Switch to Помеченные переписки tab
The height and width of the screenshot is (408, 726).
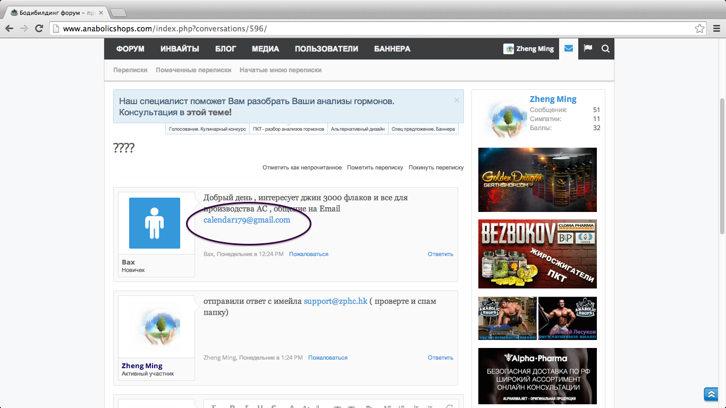tap(193, 70)
